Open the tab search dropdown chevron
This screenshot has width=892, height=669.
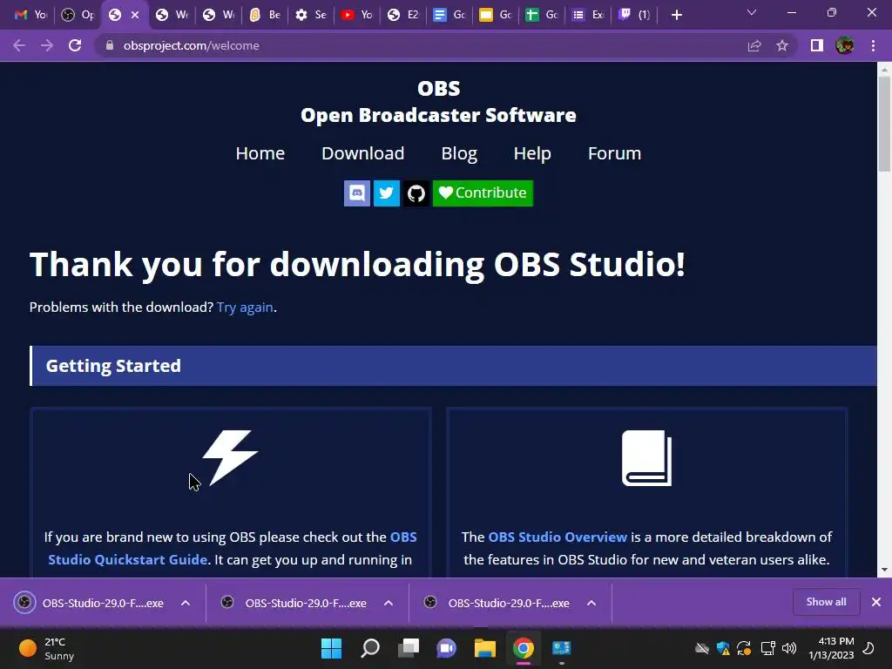coord(752,12)
